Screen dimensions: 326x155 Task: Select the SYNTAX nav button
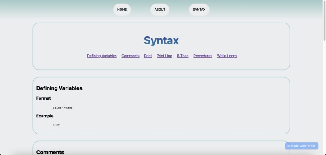[x=199, y=10]
